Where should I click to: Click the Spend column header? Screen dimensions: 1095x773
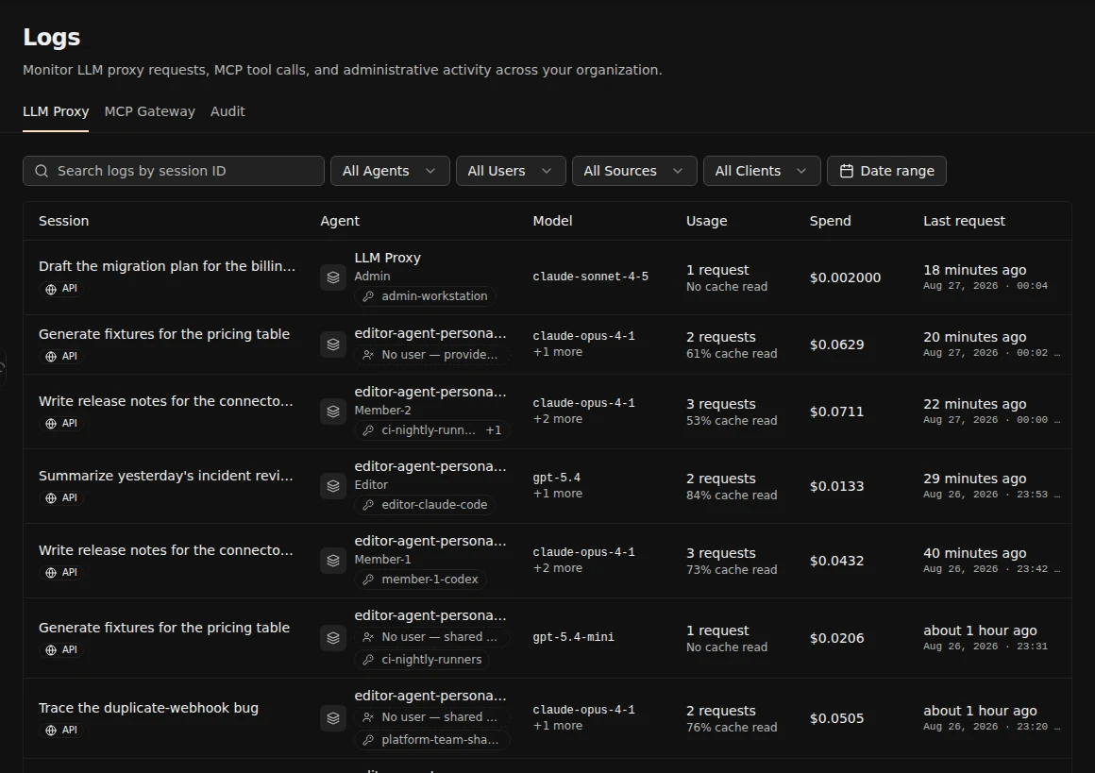831,222
